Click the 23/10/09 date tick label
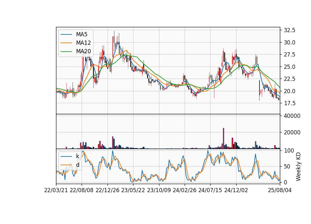This screenshot has width=311, height=224. (x=159, y=190)
